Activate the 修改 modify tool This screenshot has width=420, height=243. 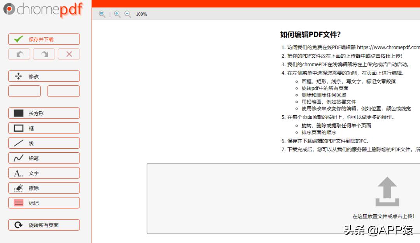44,76
